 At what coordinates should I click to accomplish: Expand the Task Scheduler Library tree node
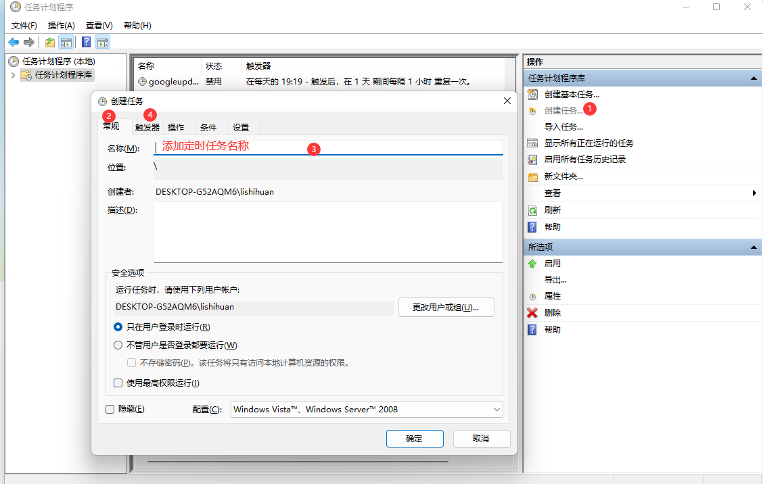click(13, 75)
